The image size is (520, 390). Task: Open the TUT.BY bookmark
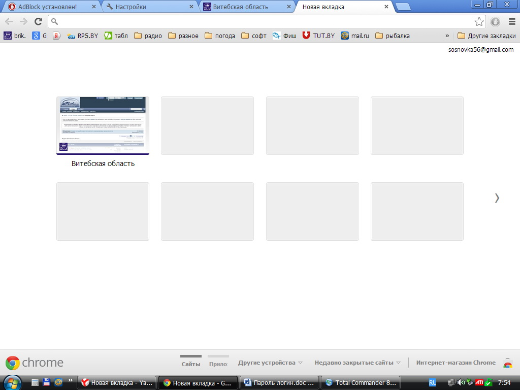[318, 36]
